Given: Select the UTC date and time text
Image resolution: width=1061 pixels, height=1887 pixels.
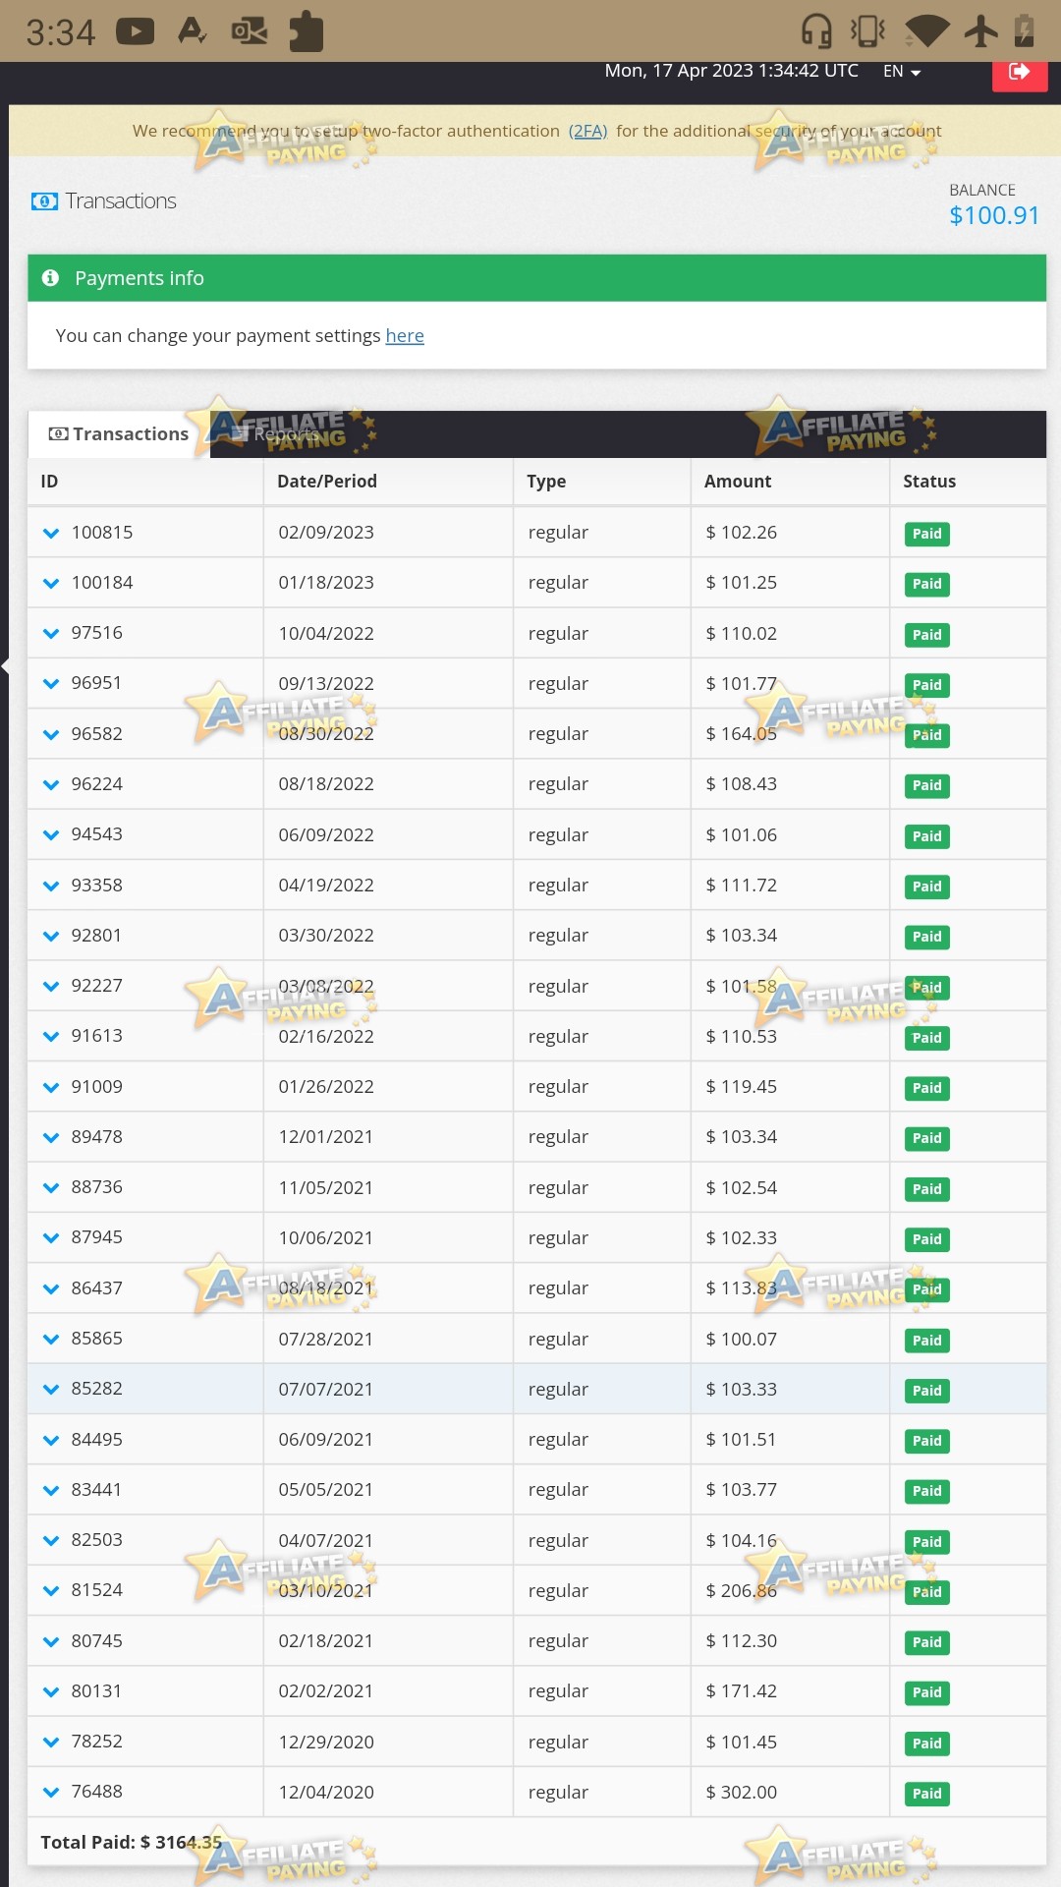Looking at the screenshot, I should click(x=731, y=71).
